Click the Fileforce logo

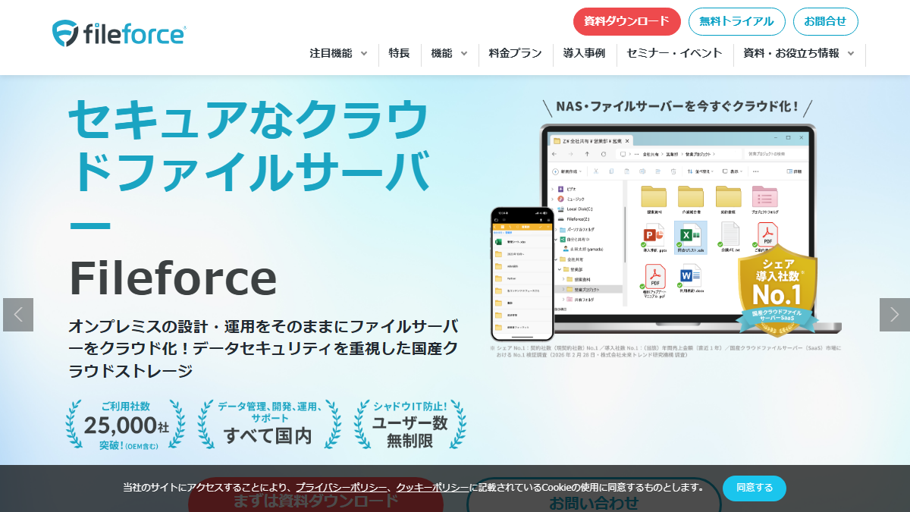pyautogui.click(x=119, y=33)
